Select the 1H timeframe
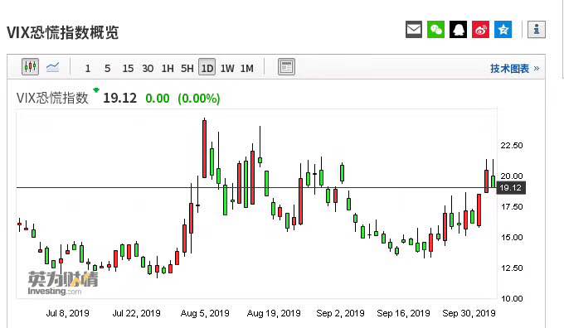564x328 pixels. (x=168, y=68)
